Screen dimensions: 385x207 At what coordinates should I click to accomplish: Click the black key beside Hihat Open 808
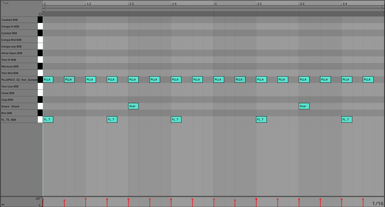40,53
